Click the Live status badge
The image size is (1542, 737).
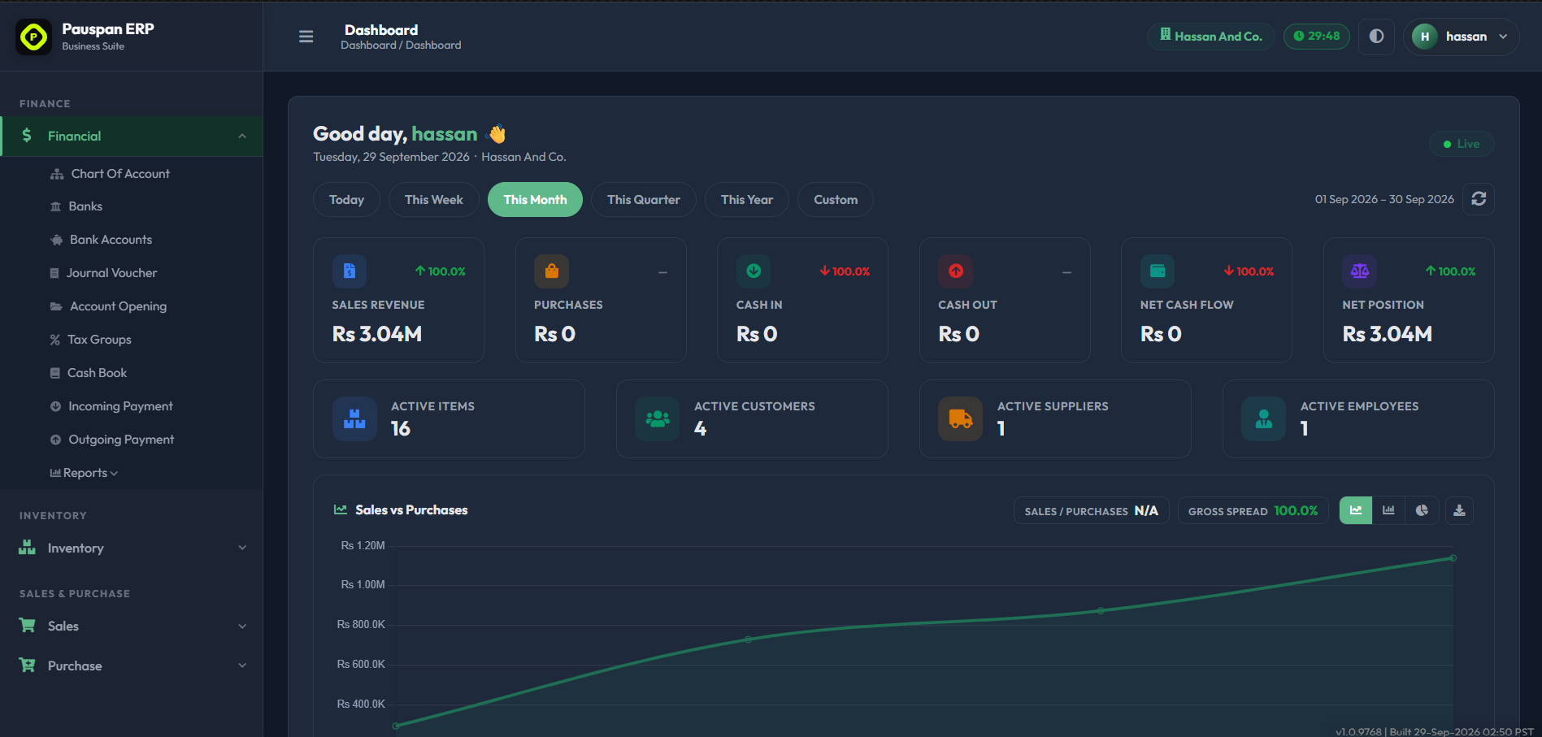click(1462, 144)
